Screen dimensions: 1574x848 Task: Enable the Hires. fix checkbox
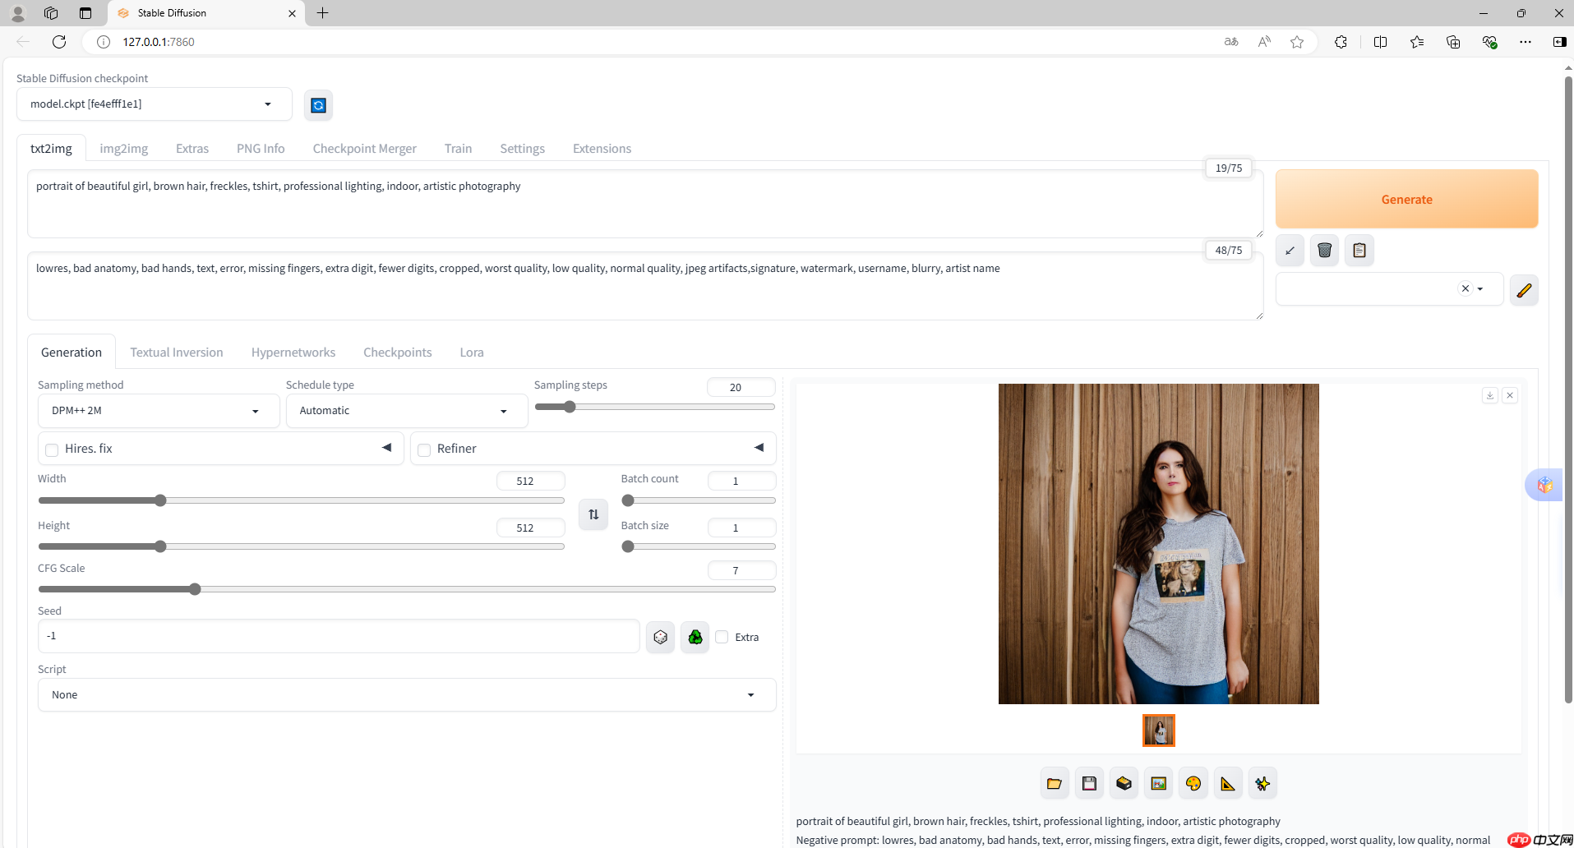(52, 449)
